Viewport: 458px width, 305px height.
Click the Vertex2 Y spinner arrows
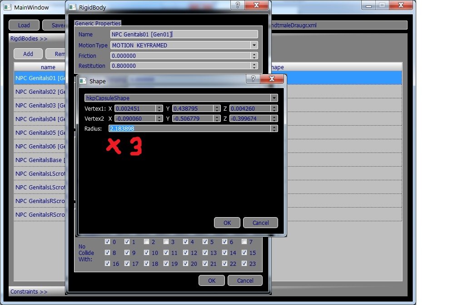pyautogui.click(x=217, y=118)
